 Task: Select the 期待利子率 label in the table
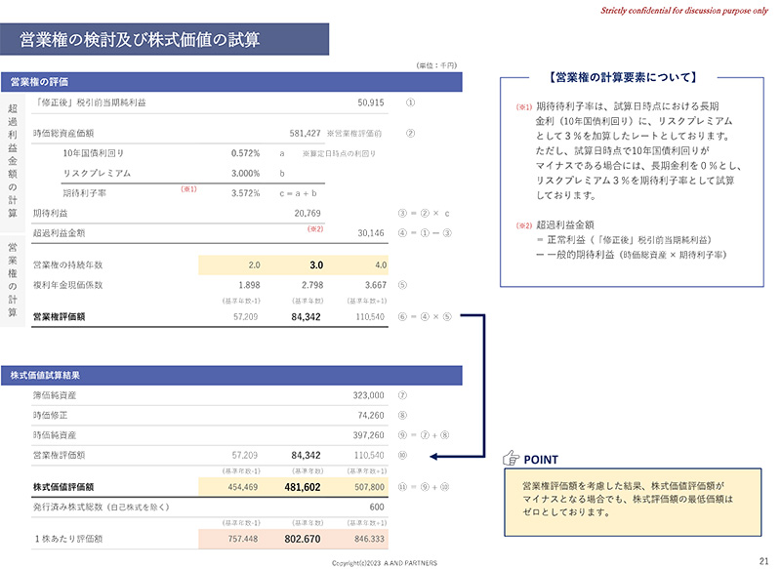(84, 193)
